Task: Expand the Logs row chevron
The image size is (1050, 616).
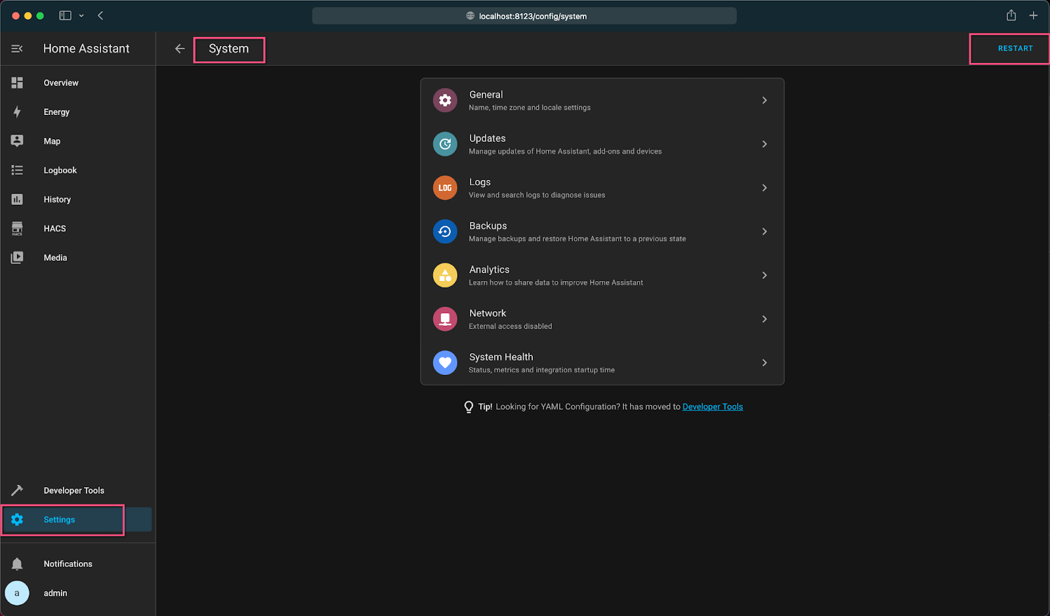Action: [x=765, y=188]
